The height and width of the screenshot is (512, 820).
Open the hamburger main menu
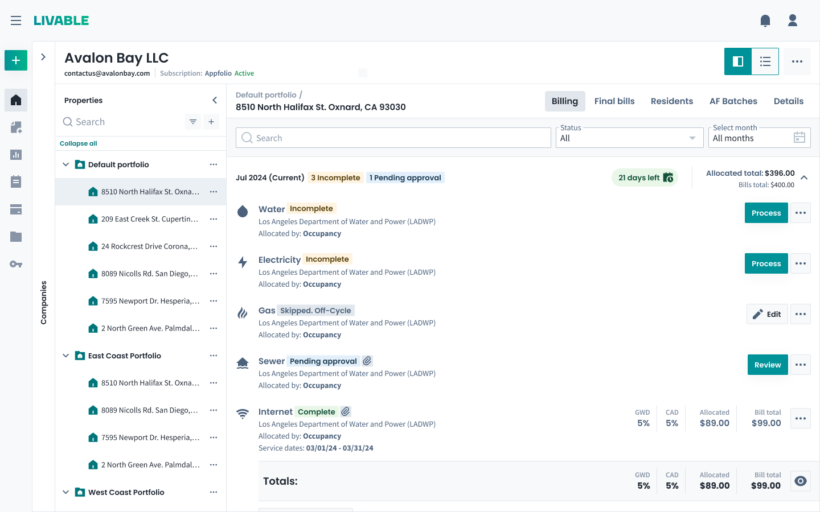pos(16,20)
